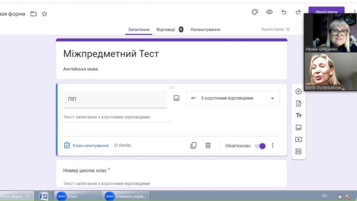Viewport: 357px width, 201px height.
Task: Add a title and description block
Action: [x=299, y=116]
